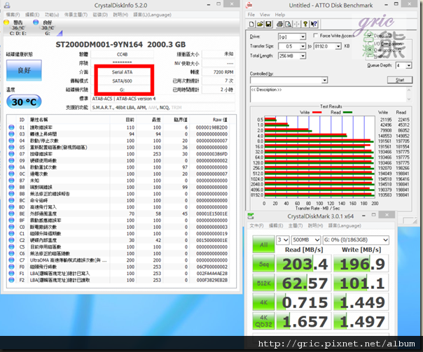Screen dimensions: 423x352
Task: Click the Raw value 0000198B2D0 of ID 01
Action: point(211,127)
